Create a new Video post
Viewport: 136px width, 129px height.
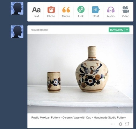[126, 12]
